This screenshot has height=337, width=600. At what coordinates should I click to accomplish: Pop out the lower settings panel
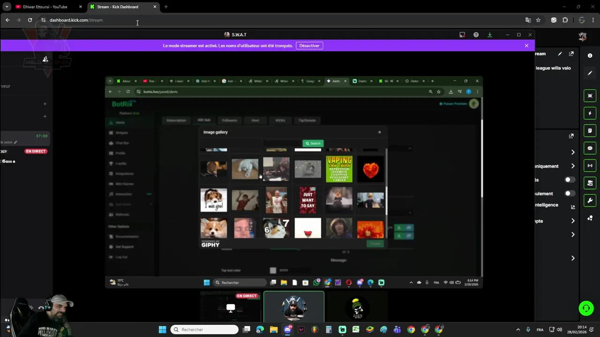click(571, 136)
